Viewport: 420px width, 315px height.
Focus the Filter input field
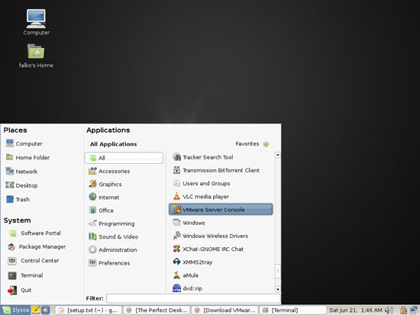tap(193, 298)
